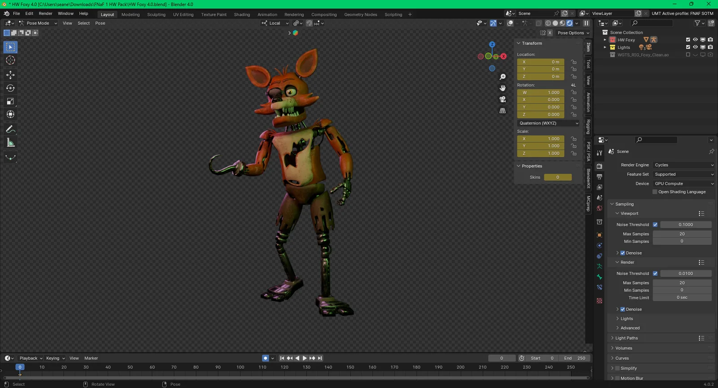Screen dimensions: 718x388
Task: Toggle Viewport Denoise checkbox
Action: [623, 253]
